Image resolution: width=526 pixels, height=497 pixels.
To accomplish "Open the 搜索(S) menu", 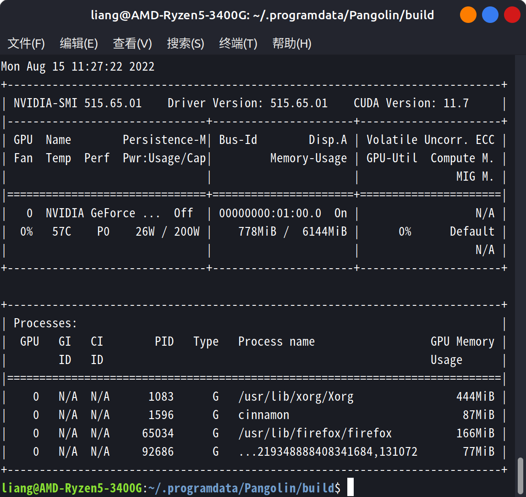I will 186,44.
